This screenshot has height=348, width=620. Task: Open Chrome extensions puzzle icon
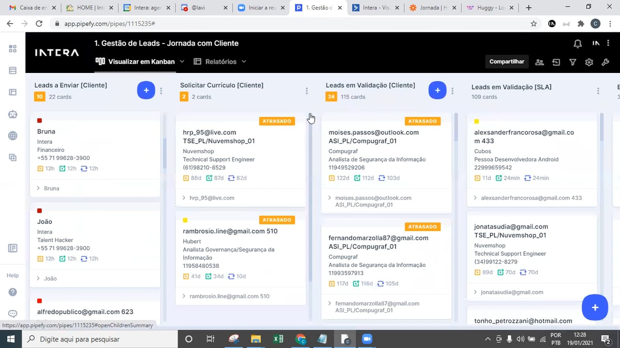[x=581, y=24]
